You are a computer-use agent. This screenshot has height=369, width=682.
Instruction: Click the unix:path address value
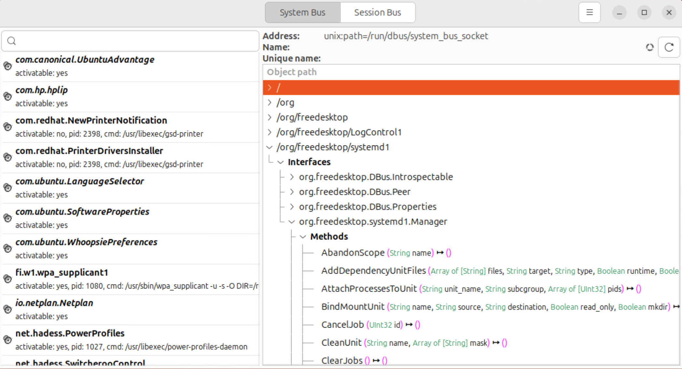click(x=406, y=36)
